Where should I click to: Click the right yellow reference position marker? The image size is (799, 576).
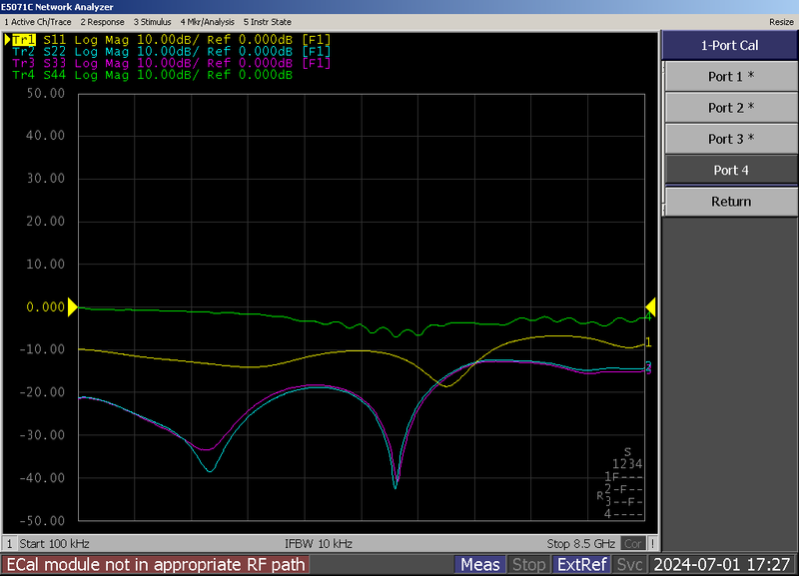[x=650, y=307]
